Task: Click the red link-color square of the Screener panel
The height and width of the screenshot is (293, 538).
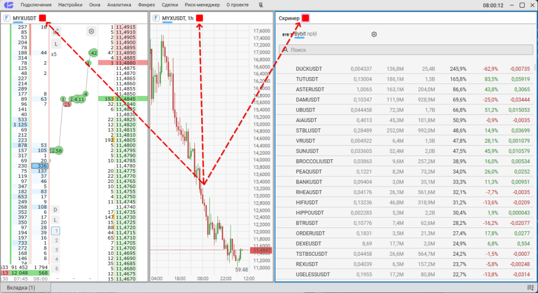Action: tap(305, 18)
